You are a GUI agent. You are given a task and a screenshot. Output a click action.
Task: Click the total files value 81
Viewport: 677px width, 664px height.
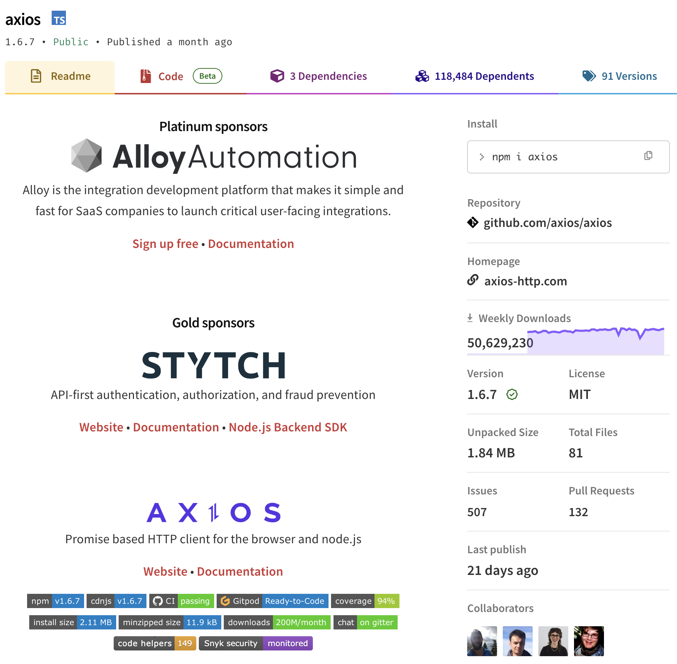click(x=576, y=453)
